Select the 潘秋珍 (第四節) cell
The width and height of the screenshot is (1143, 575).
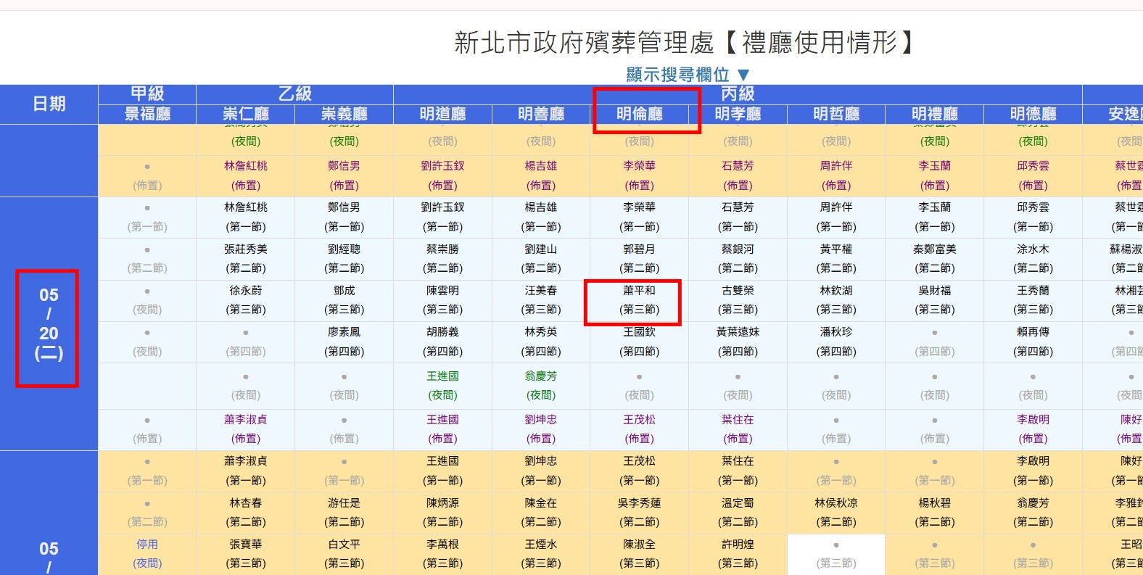point(836,342)
